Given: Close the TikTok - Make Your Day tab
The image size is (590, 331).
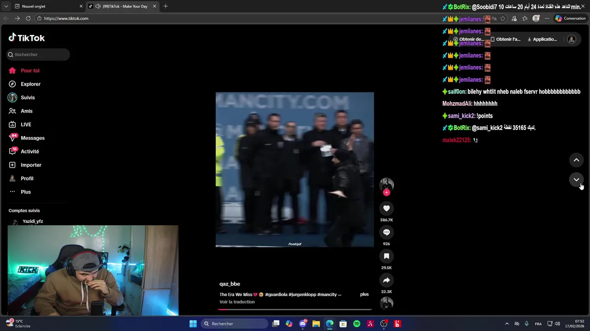Looking at the screenshot, I should pos(154,6).
